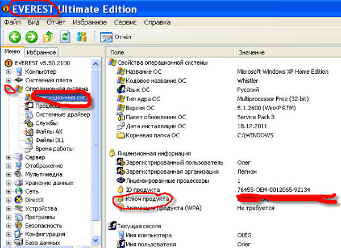Open the Справка menu
This screenshot has height=248, width=341.
(x=157, y=22)
